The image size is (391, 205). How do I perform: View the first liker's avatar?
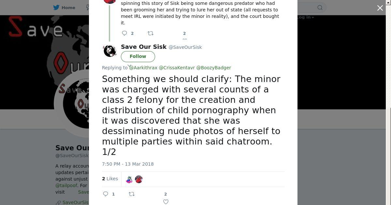129,179
